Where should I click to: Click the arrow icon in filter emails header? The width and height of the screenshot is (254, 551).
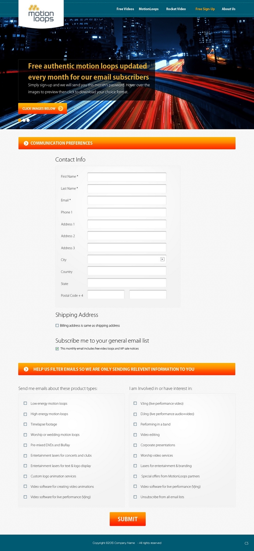coord(26,369)
